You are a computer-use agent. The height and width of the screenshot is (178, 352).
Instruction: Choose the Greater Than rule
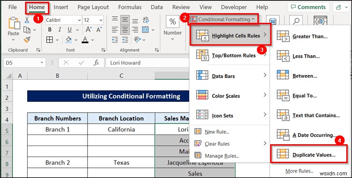tap(309, 36)
